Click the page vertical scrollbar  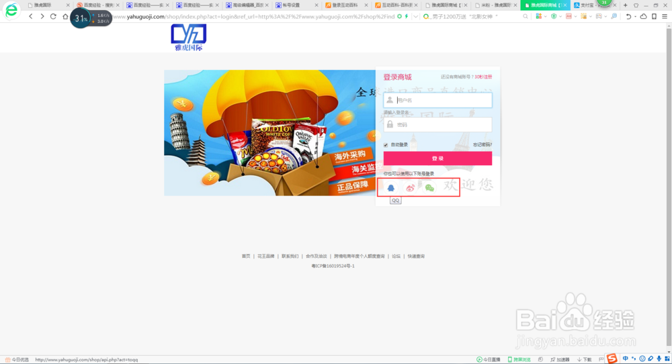(x=669, y=189)
